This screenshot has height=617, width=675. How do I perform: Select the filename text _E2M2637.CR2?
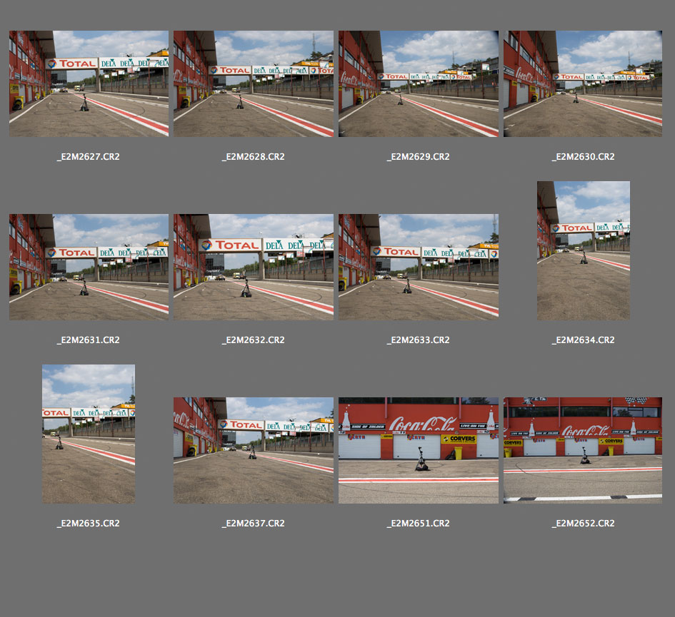(x=254, y=524)
